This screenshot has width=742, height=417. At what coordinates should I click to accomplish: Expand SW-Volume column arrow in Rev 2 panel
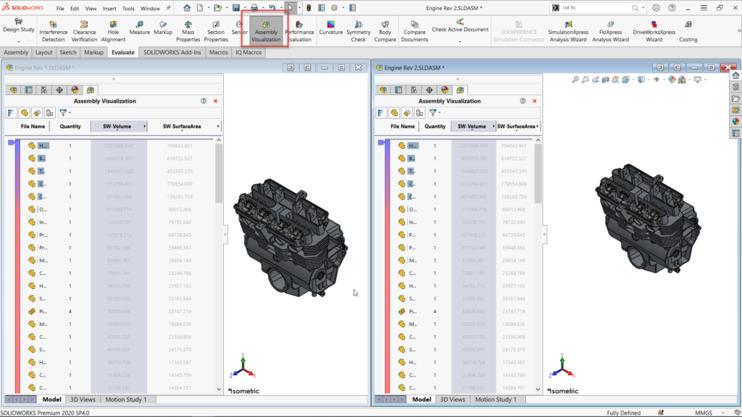coord(493,126)
